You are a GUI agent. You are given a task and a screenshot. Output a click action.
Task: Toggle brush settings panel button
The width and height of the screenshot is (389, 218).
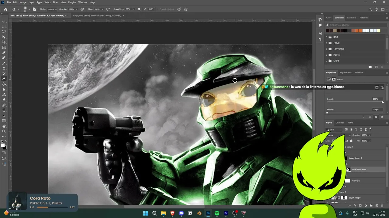pyautogui.click(x=34, y=9)
